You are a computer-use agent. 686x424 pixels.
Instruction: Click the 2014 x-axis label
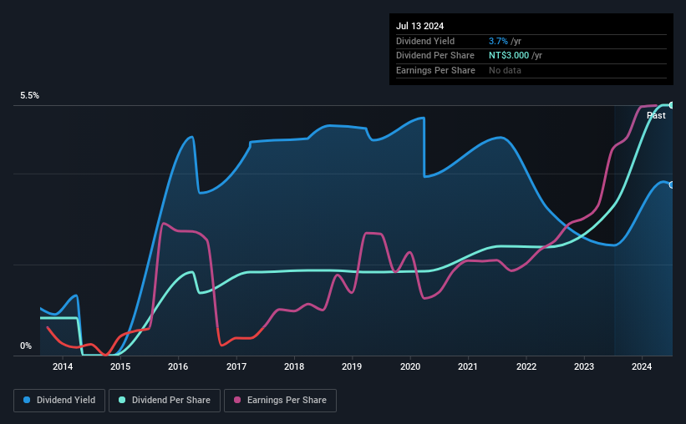[x=63, y=366]
